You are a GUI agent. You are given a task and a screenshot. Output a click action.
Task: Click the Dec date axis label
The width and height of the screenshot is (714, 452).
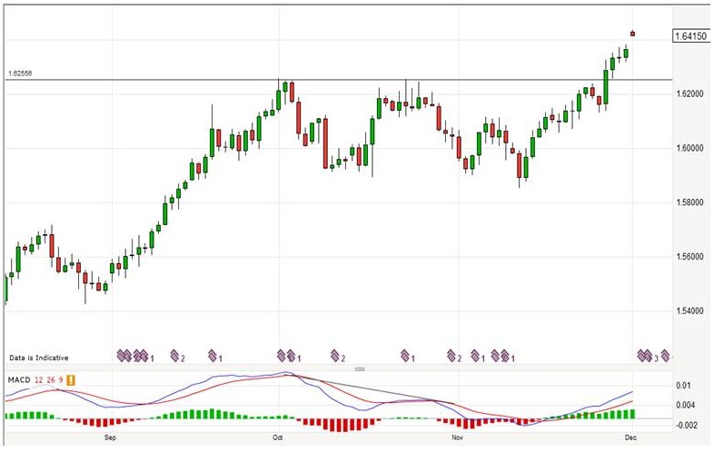click(x=630, y=437)
